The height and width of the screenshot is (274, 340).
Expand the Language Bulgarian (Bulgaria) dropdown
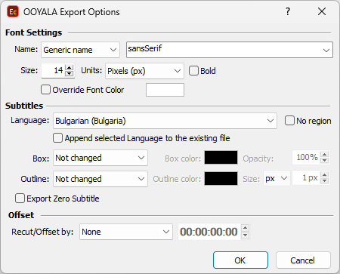coord(165,121)
